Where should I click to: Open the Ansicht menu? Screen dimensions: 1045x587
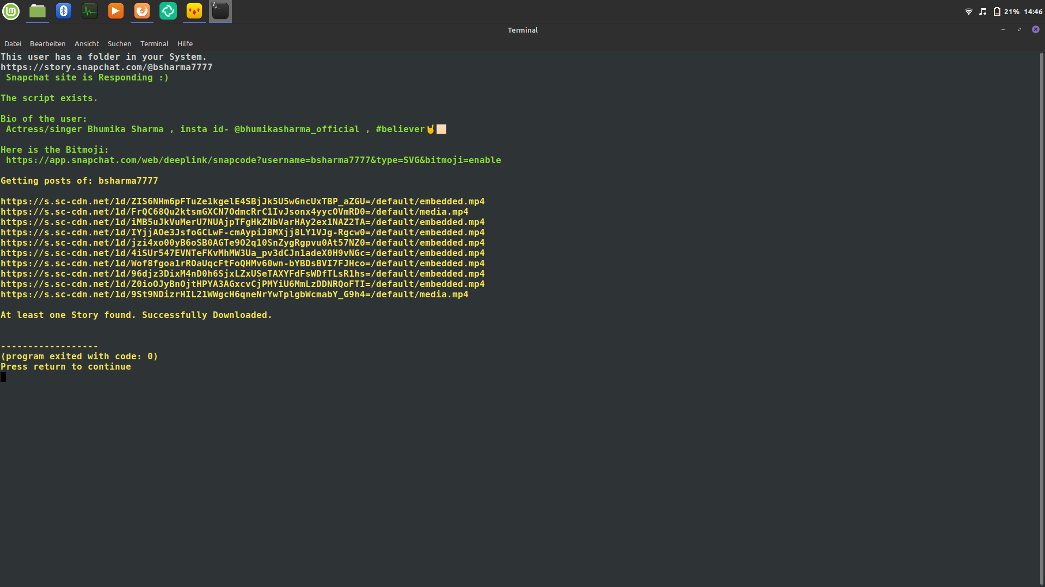click(87, 43)
